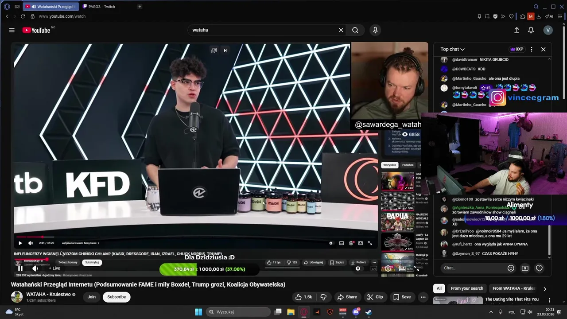Save the video with the Save button
The image size is (567, 319).
tap(402, 297)
